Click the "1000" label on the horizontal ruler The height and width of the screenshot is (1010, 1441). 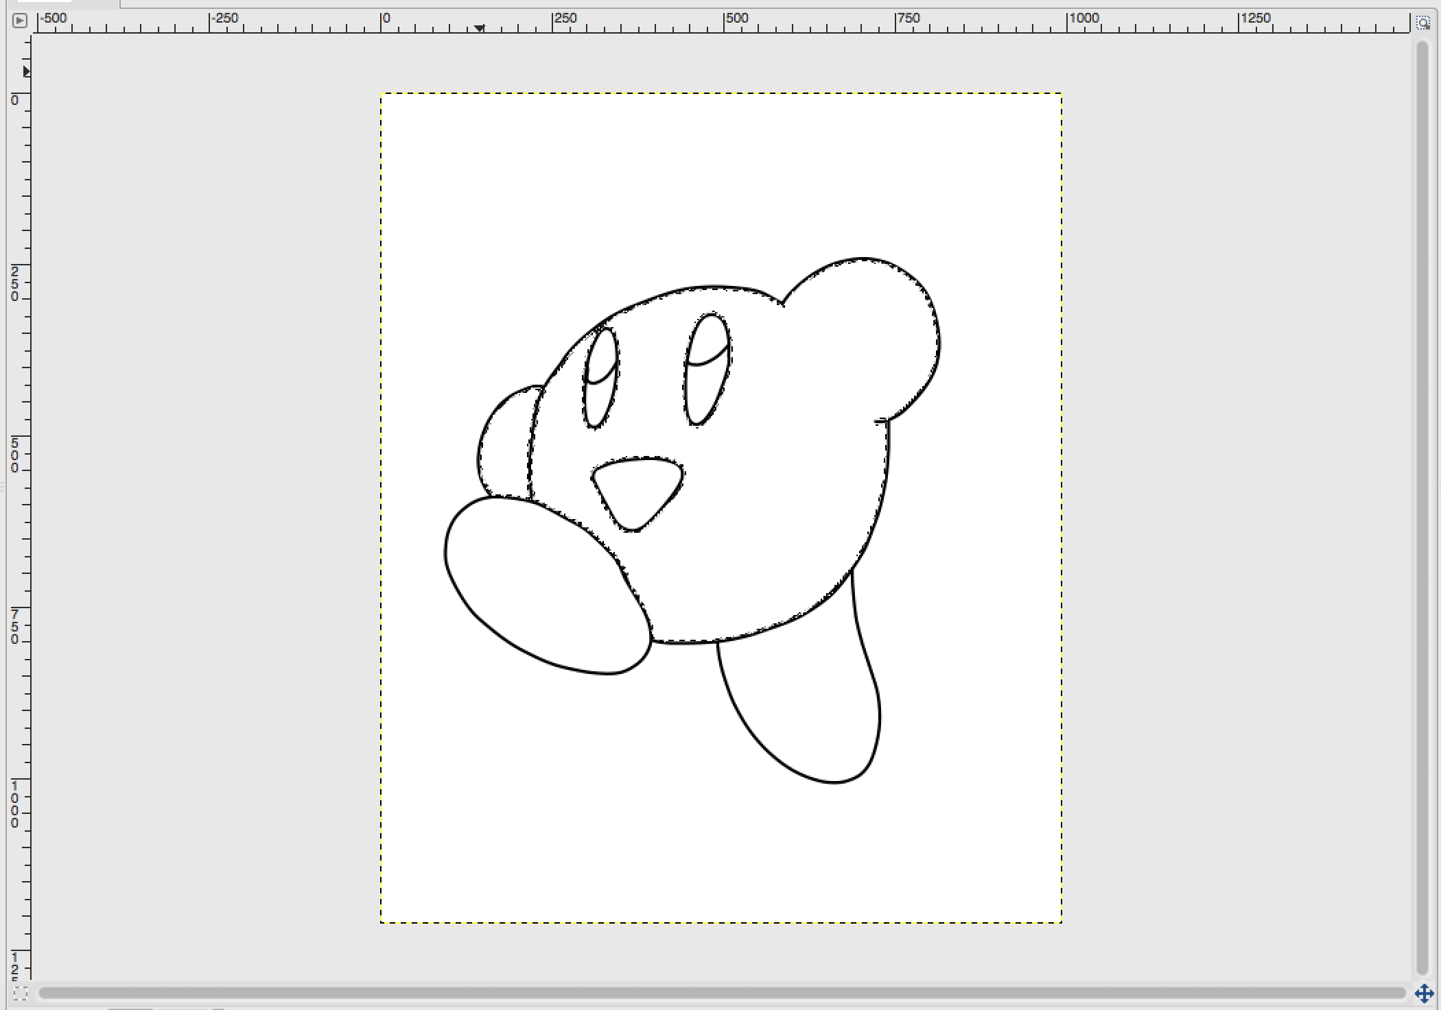pos(1084,18)
